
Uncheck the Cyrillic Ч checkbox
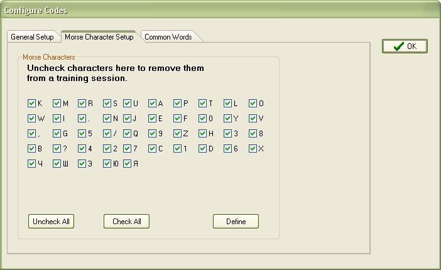coord(32,163)
